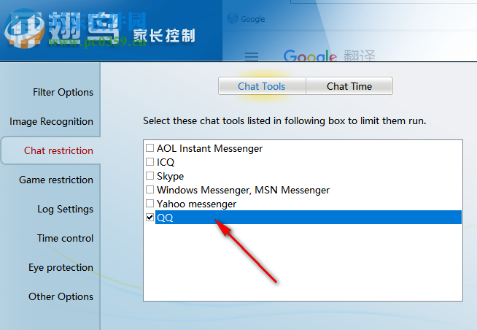The width and height of the screenshot is (477, 330).
Task: Click the Windows Messenger, MSN Messenger label
Action: click(243, 191)
